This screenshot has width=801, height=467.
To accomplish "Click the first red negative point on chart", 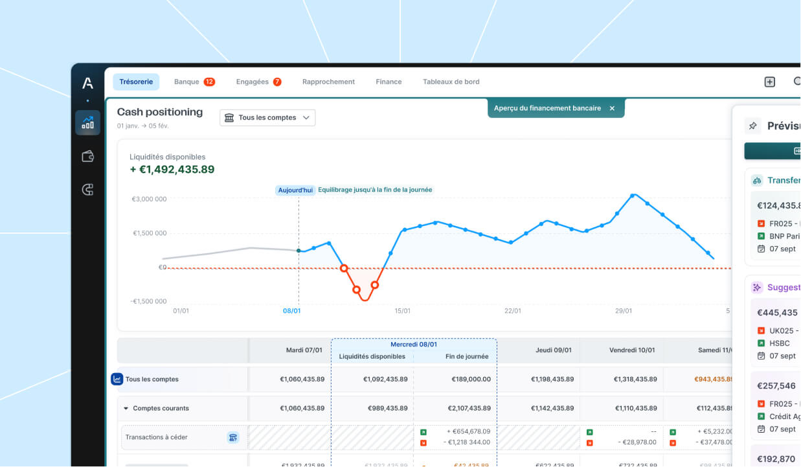I will tap(344, 268).
